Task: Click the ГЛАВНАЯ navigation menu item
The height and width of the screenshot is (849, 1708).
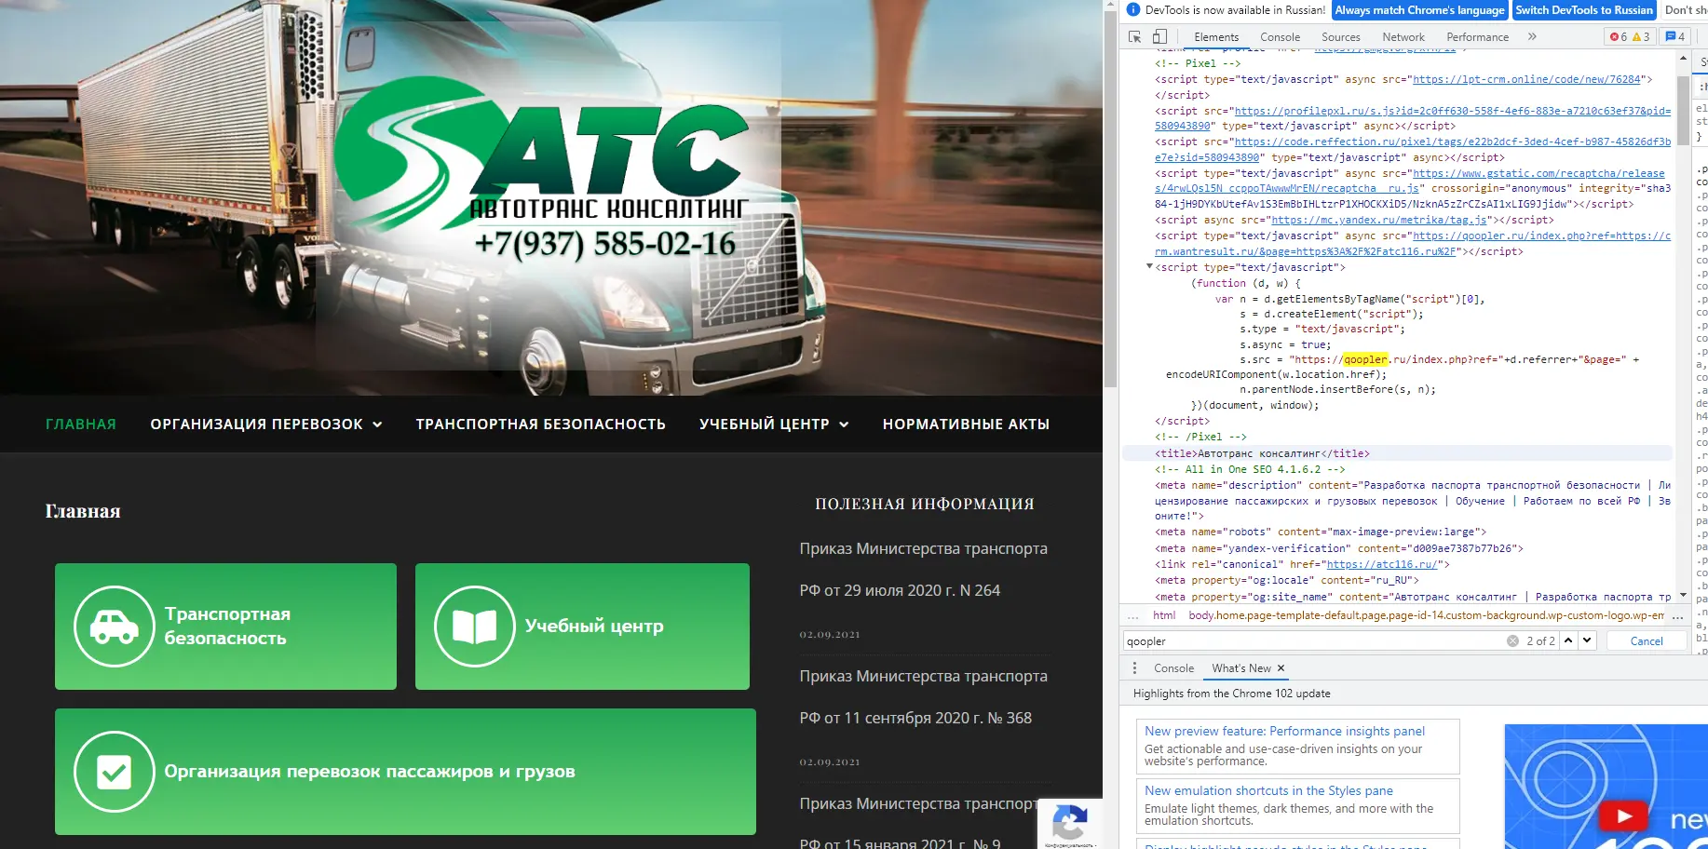Action: pyautogui.click(x=81, y=424)
